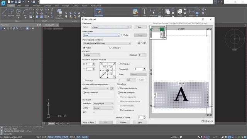Click the plotter thumbnail in the preview
247x139 pixels.
tap(158, 32)
